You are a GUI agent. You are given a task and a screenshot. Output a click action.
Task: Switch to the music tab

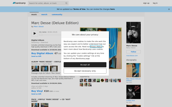[34, 15]
